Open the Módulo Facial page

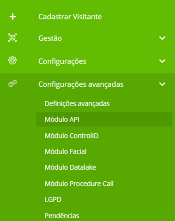66,151
